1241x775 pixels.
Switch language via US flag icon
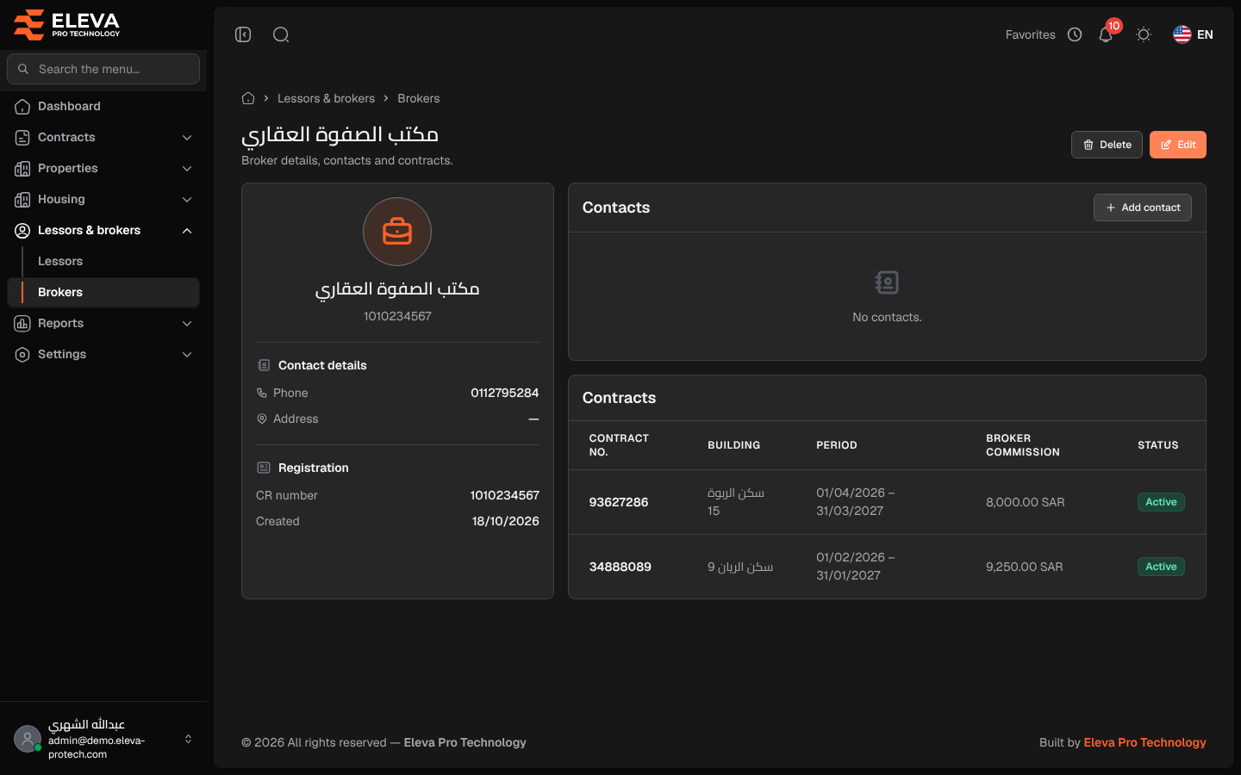[x=1182, y=34]
